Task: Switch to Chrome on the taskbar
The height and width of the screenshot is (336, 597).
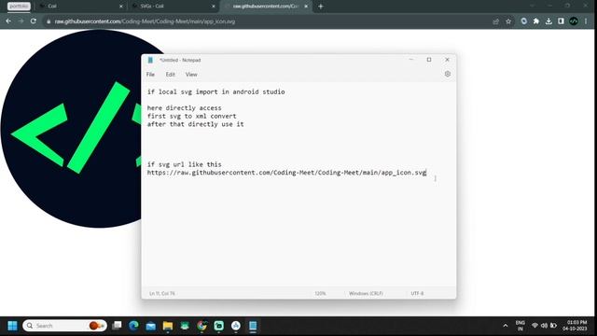Action: [201, 326]
